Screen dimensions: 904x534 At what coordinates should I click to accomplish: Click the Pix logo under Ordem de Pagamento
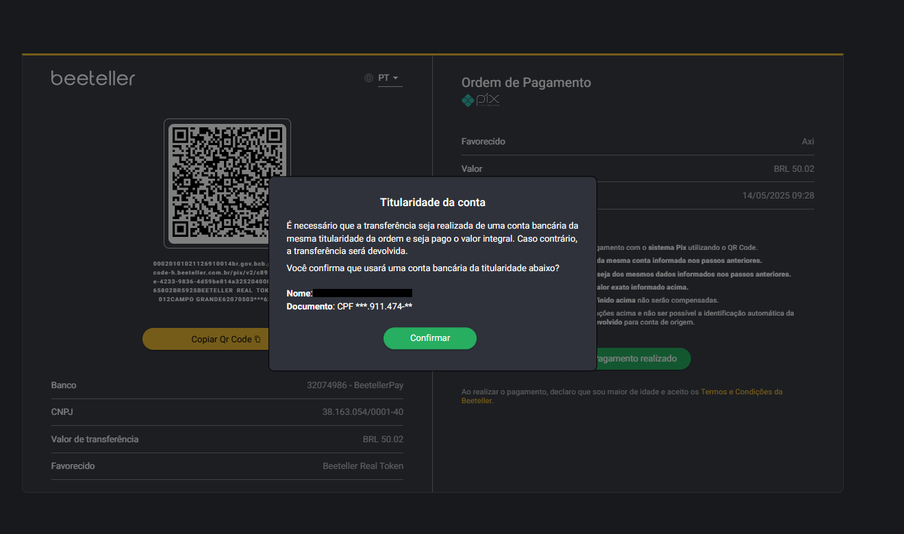480,100
